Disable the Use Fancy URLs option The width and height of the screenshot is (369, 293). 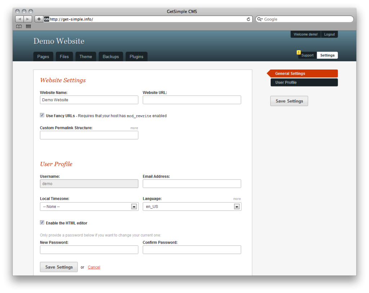coord(42,115)
